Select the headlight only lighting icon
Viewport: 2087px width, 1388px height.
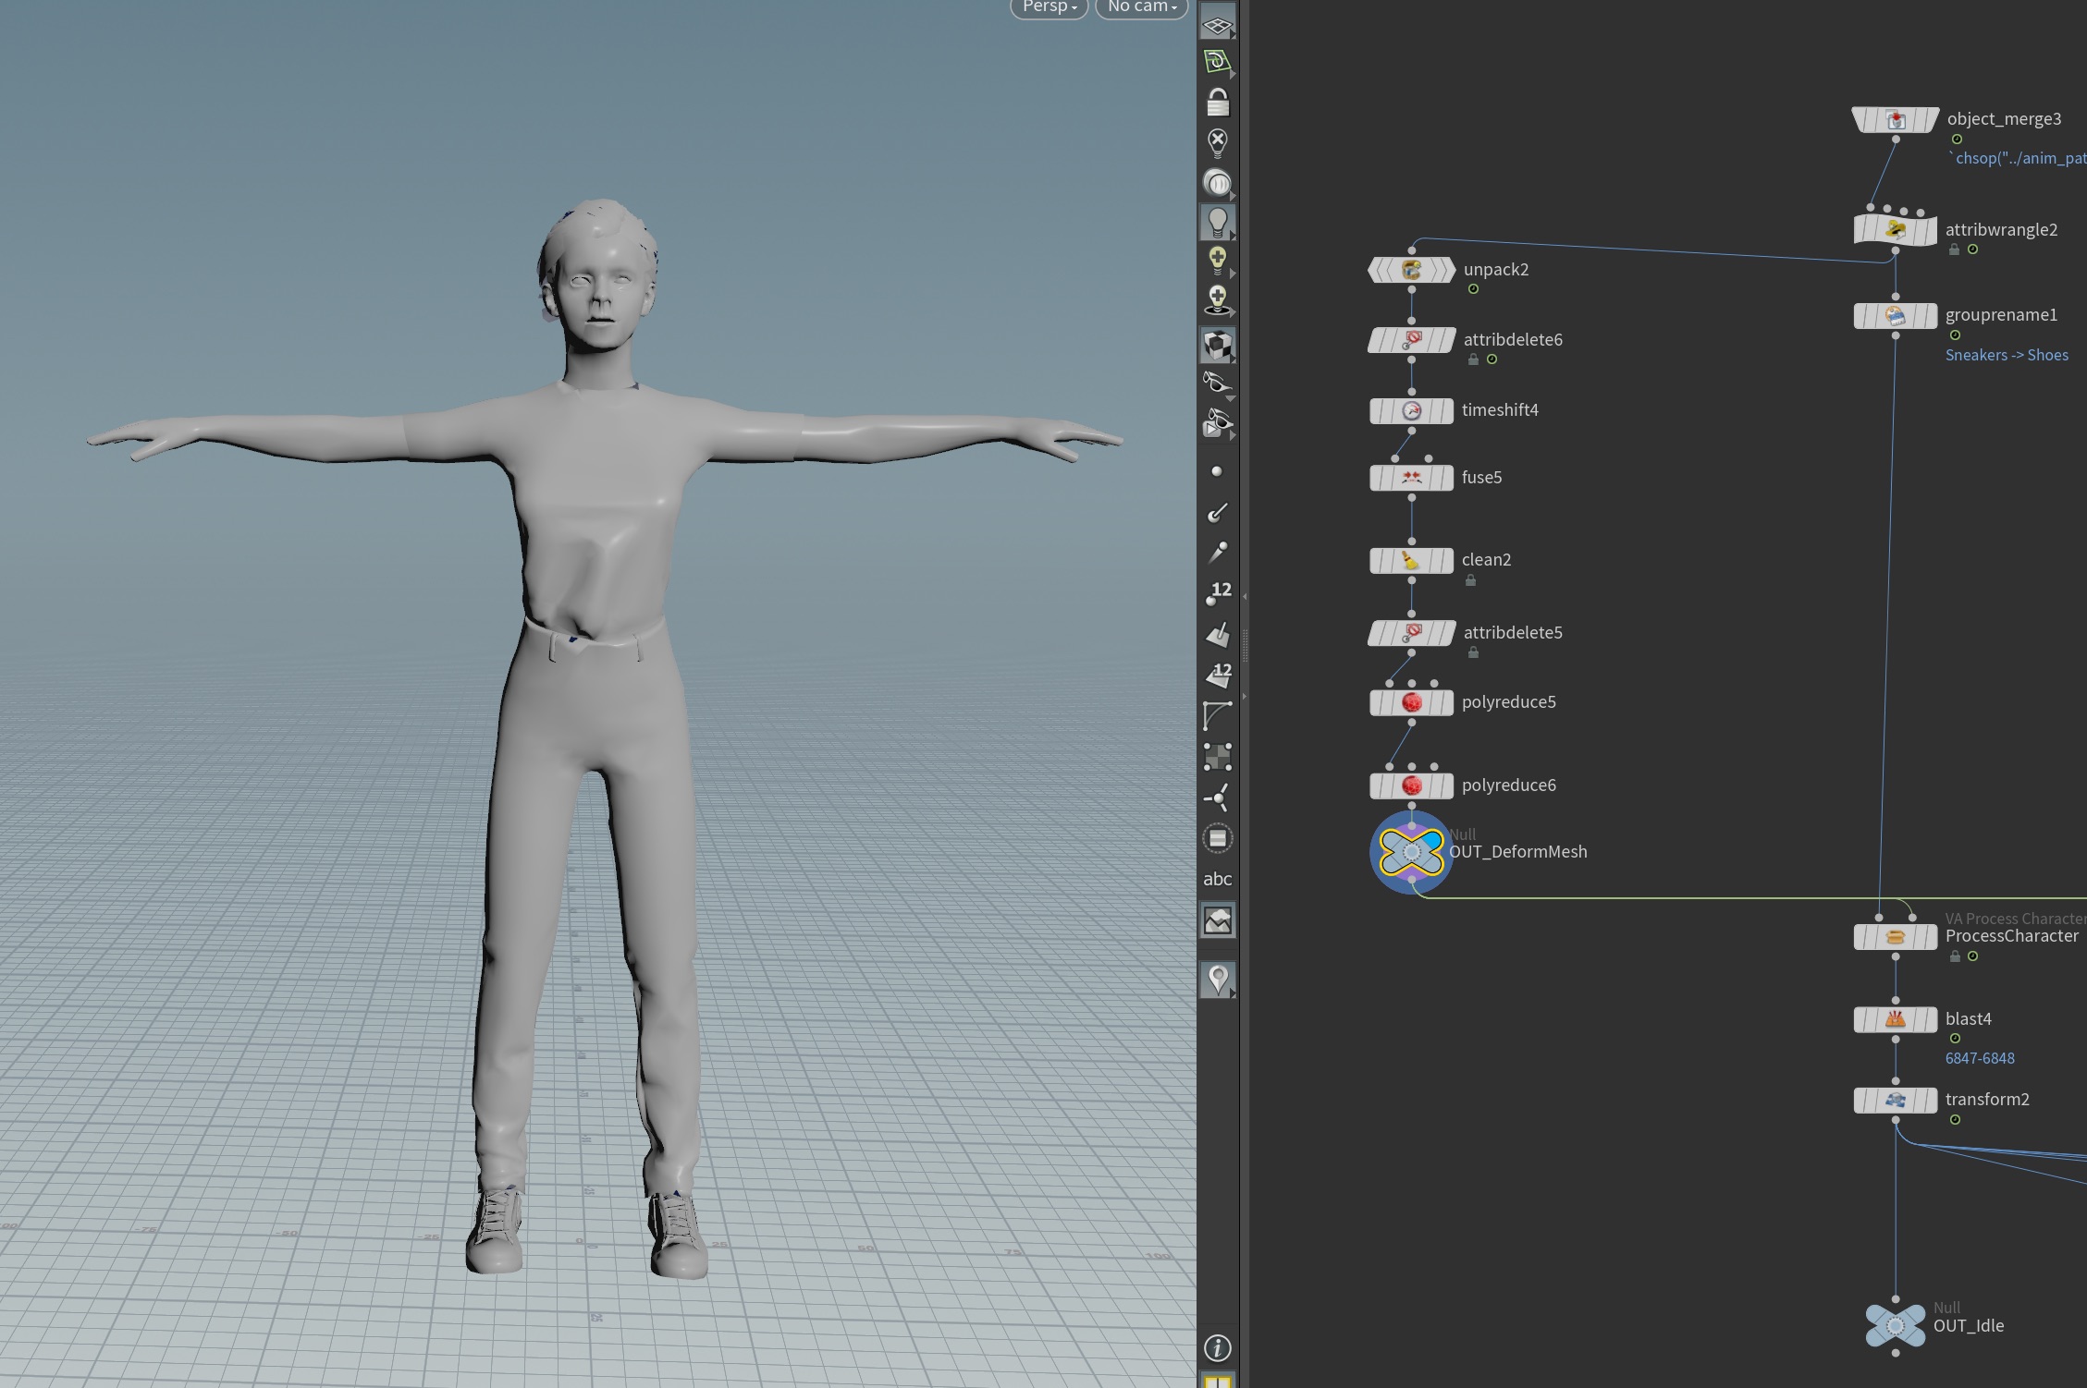click(1218, 183)
